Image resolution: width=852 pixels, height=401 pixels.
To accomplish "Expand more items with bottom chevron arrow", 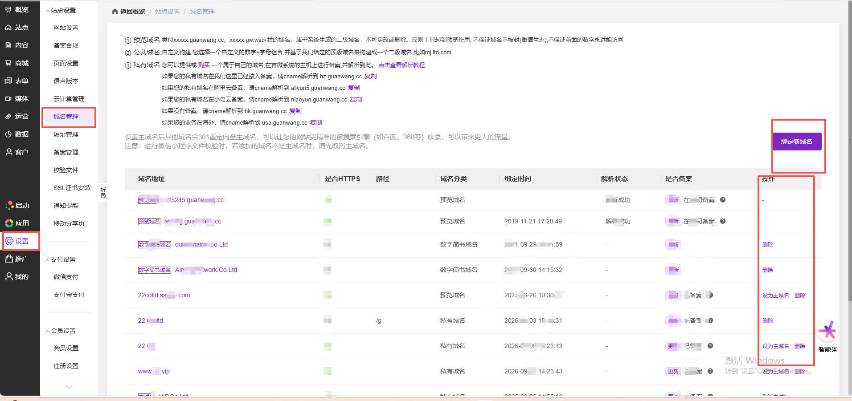I will 69,387.
